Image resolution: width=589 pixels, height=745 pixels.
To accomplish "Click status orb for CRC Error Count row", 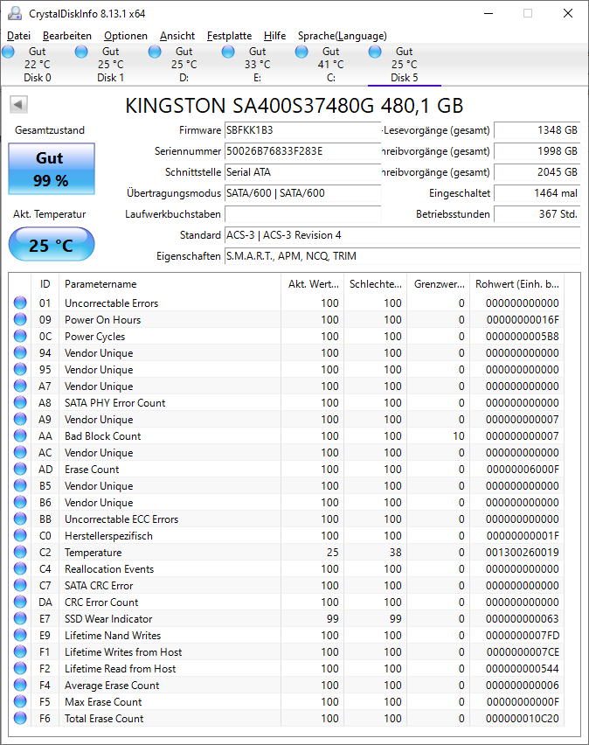I will click(x=20, y=602).
